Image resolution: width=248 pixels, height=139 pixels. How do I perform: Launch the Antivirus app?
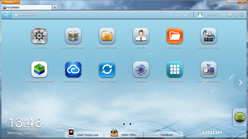coord(141,69)
